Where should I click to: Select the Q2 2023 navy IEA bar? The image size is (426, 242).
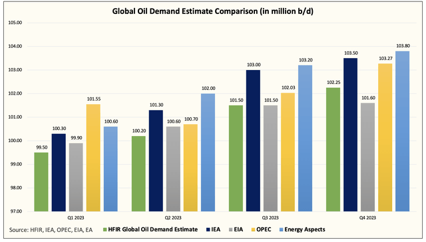pos(156,161)
